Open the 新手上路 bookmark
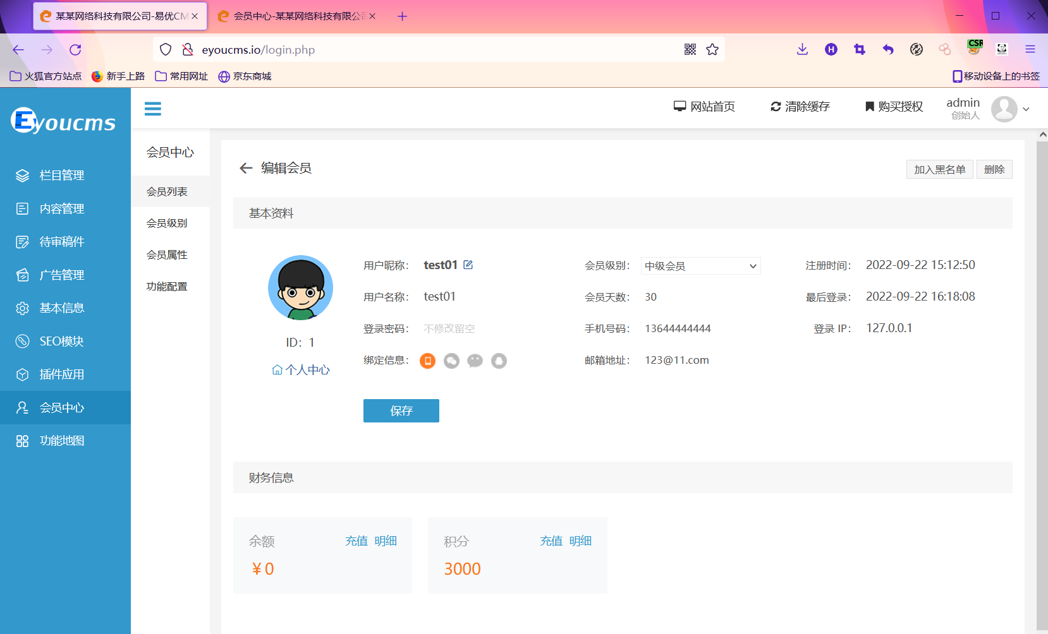This screenshot has width=1048, height=634. 118,76
